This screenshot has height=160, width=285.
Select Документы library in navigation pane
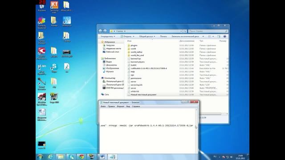tap(111, 65)
